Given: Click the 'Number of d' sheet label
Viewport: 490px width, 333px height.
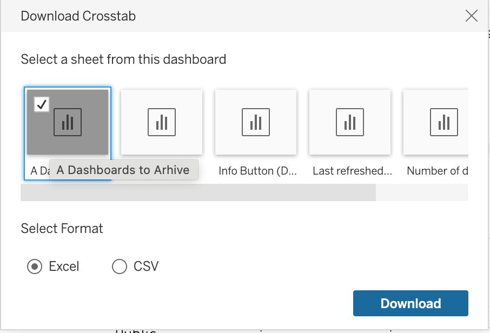Looking at the screenshot, I should [437, 171].
